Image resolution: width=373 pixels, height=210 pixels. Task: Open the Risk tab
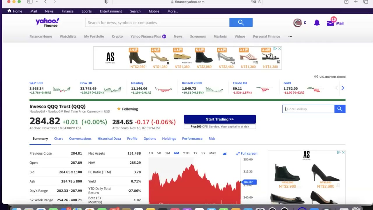coord(212,139)
